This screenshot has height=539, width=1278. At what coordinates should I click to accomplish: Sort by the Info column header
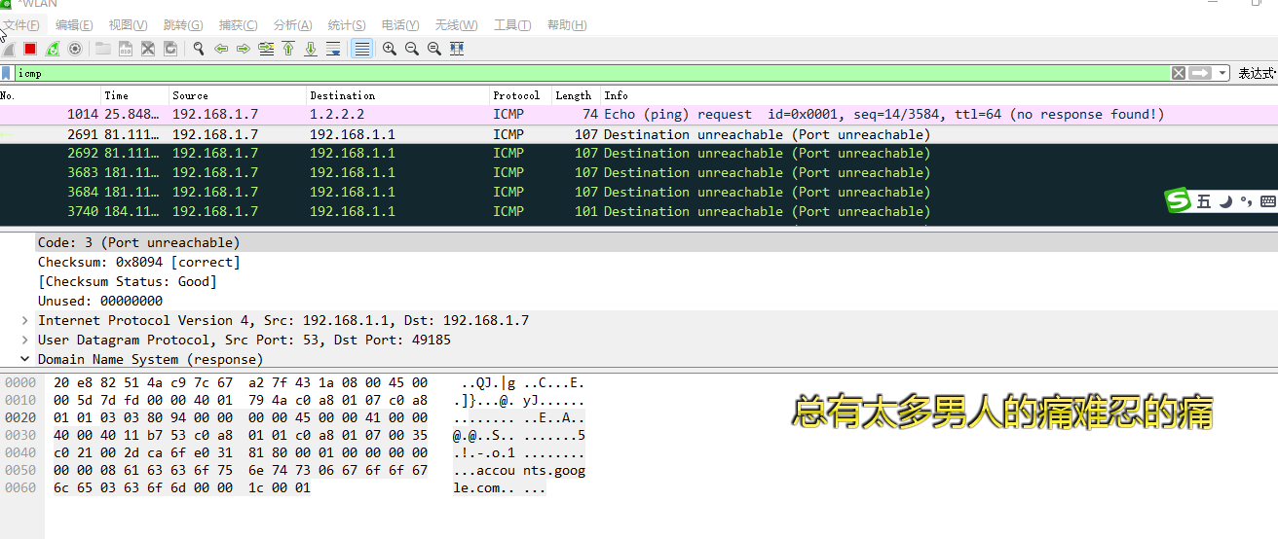point(939,95)
